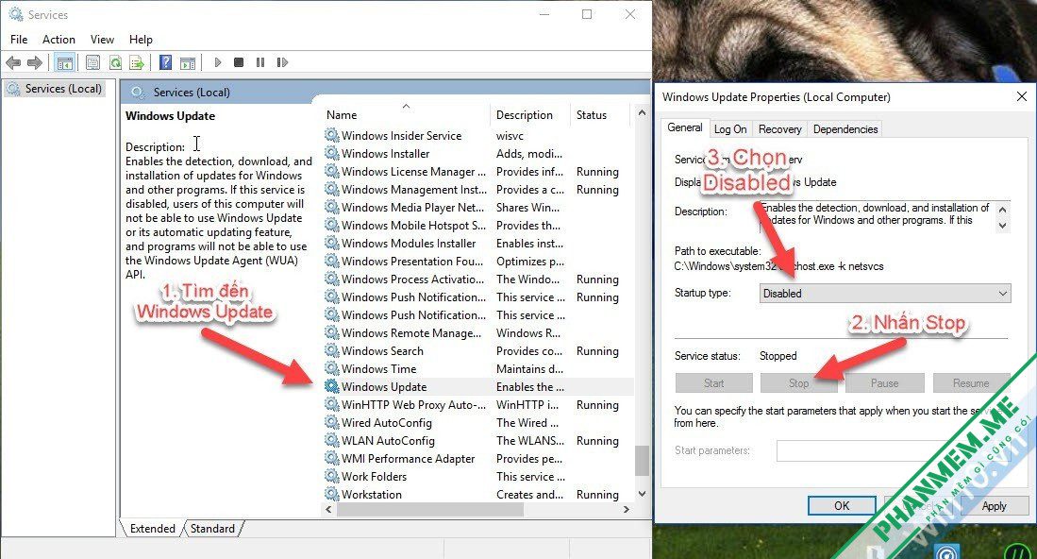Viewport: 1037px width, 559px height.
Task: Open the Help menu
Action: (x=141, y=40)
